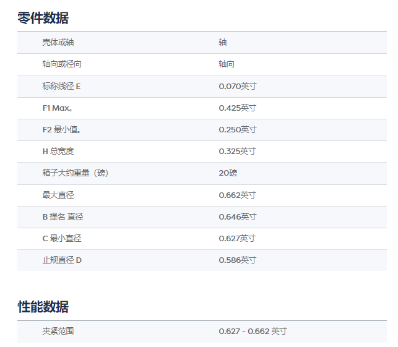Image resolution: width=398 pixels, height=347 pixels.
Task: Select the 壳体或轴 row label
Action: tap(58, 43)
